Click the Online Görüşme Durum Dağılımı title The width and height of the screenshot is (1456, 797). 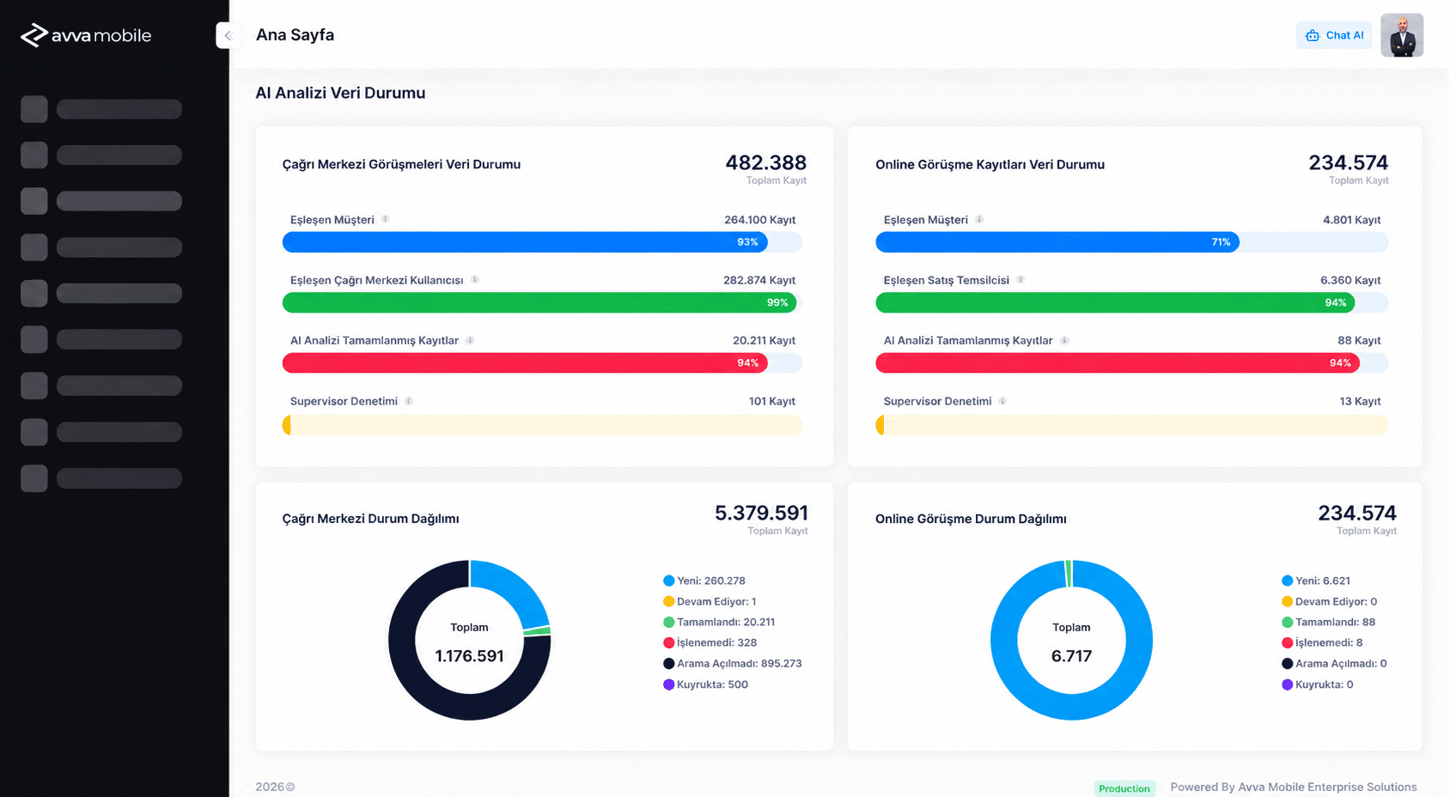pyautogui.click(x=971, y=519)
